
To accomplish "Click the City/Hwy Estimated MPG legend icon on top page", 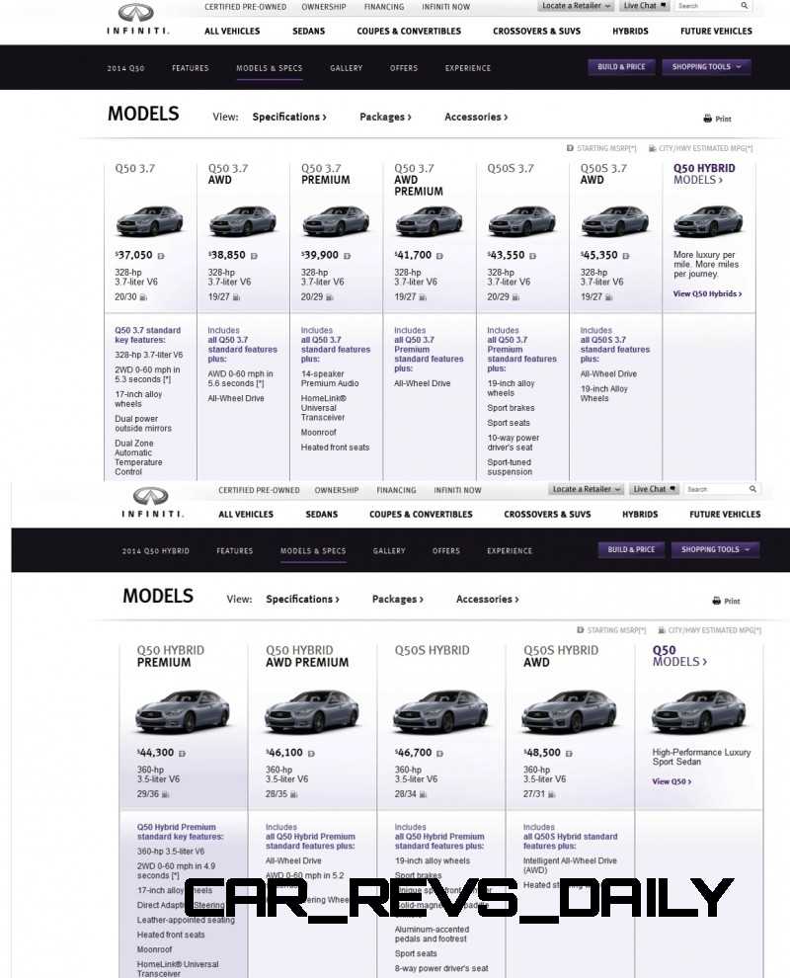I will point(652,148).
